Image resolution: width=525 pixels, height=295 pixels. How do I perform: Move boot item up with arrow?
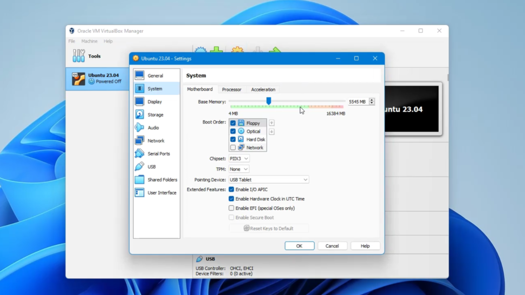(x=272, y=123)
